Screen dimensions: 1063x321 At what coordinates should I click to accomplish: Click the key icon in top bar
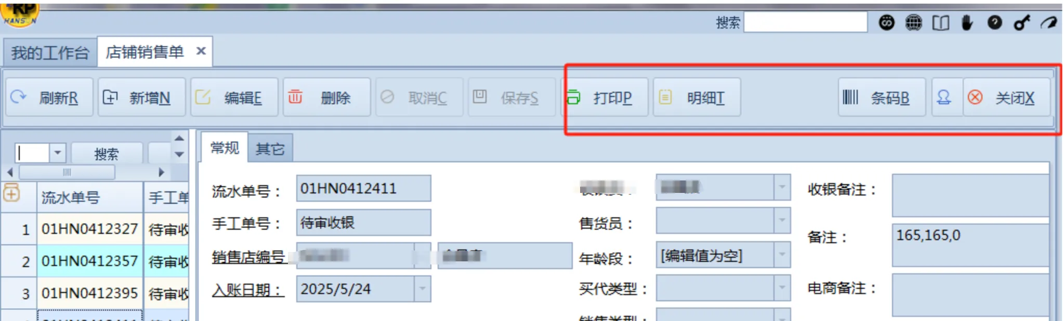point(1021,23)
